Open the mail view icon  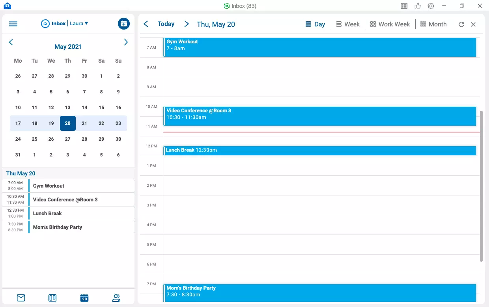(x=21, y=298)
